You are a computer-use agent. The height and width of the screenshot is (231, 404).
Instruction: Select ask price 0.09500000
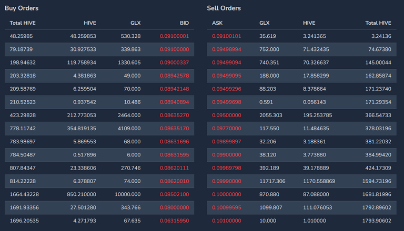227,115
